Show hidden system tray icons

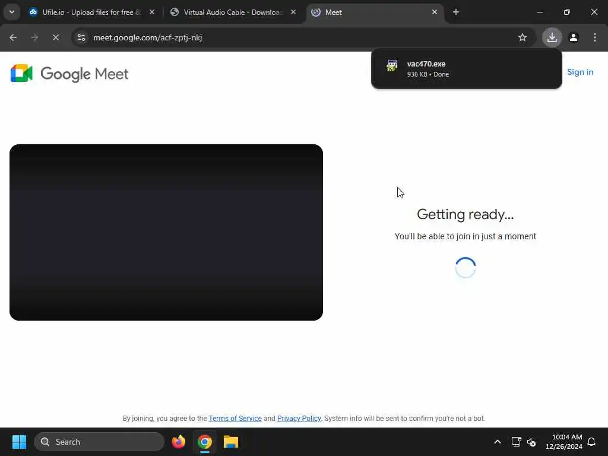497,442
